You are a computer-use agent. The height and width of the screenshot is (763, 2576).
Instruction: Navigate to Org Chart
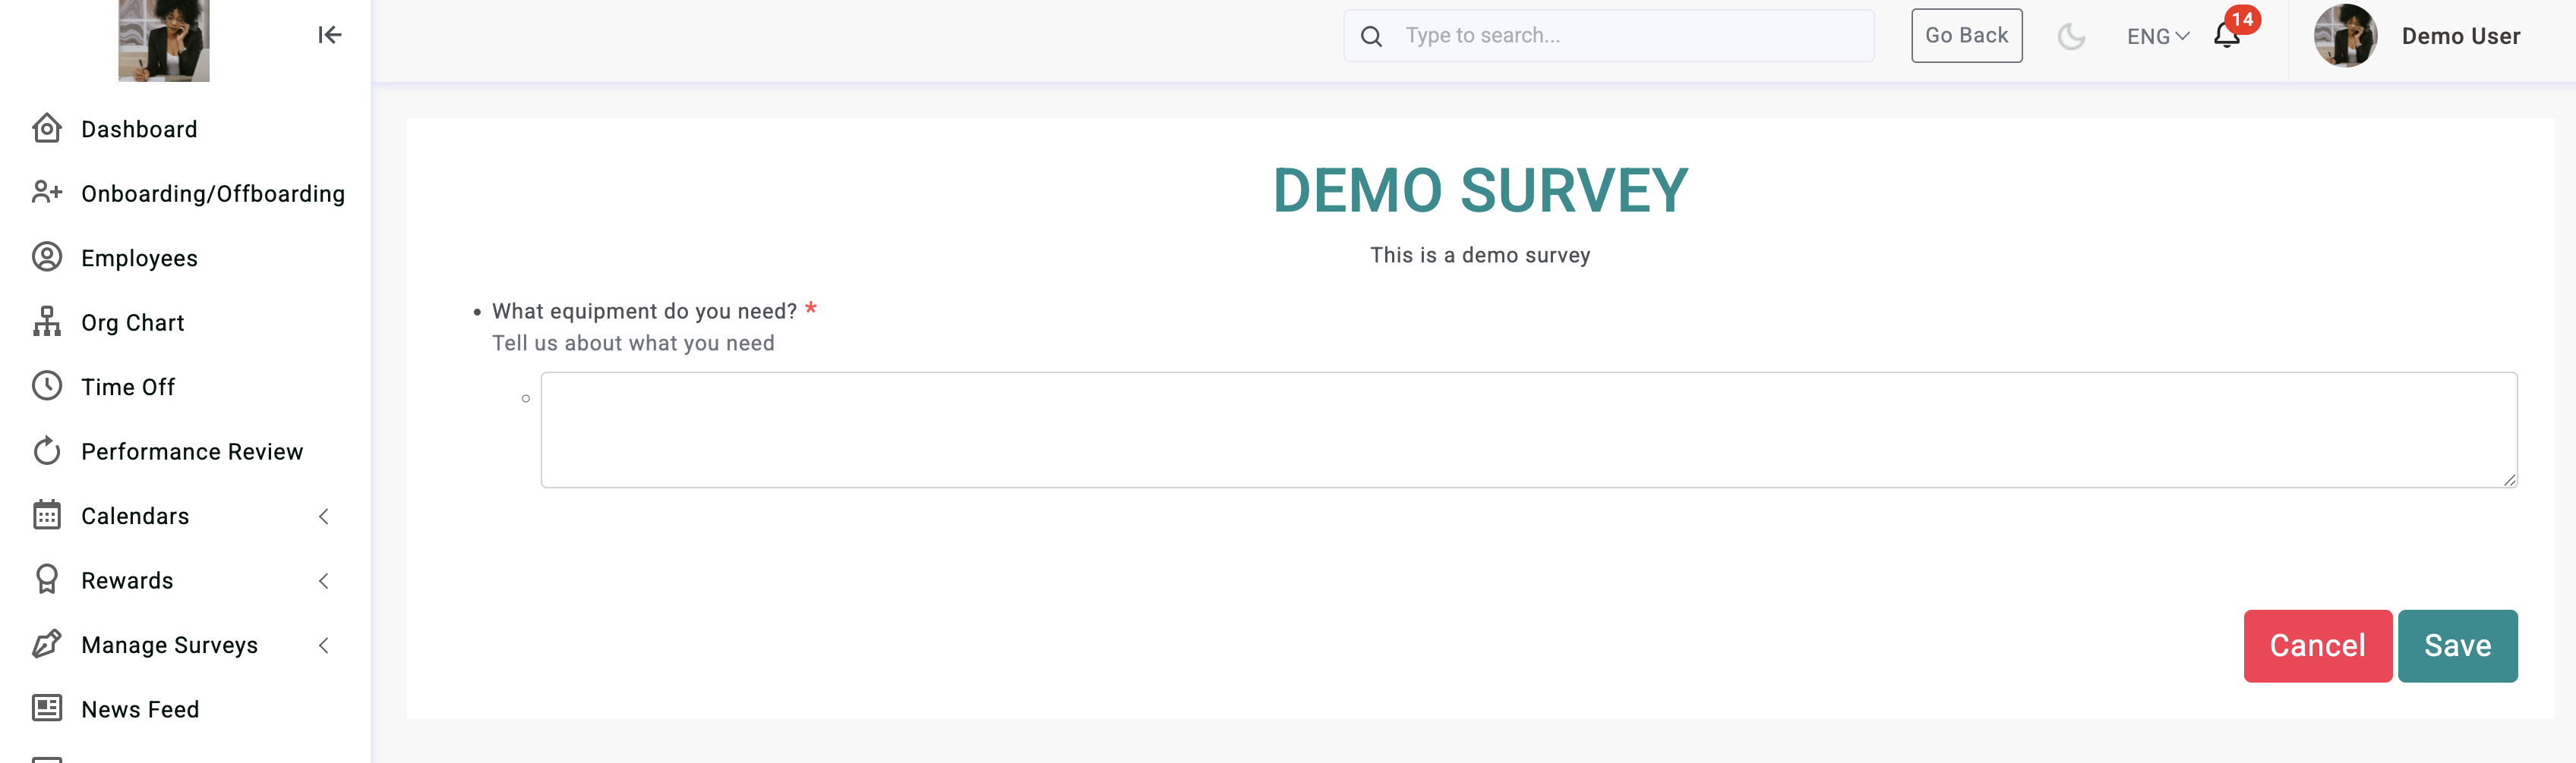click(x=133, y=322)
